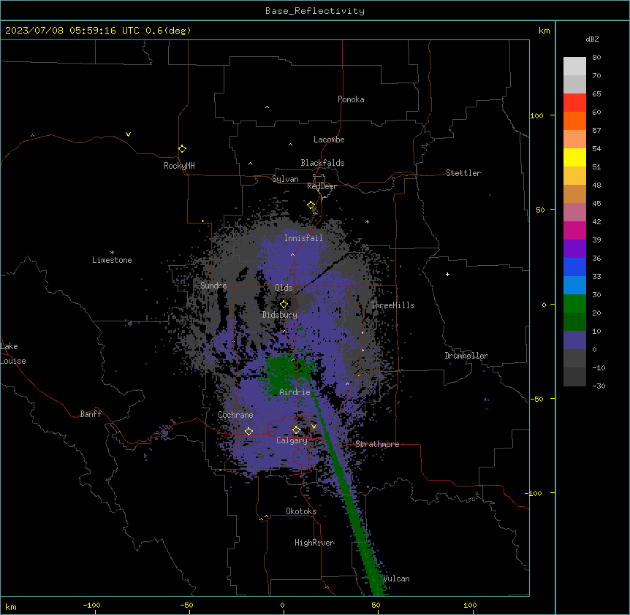Click the red 65 dBZ legend swatch
This screenshot has height=615, width=630.
coord(574,102)
